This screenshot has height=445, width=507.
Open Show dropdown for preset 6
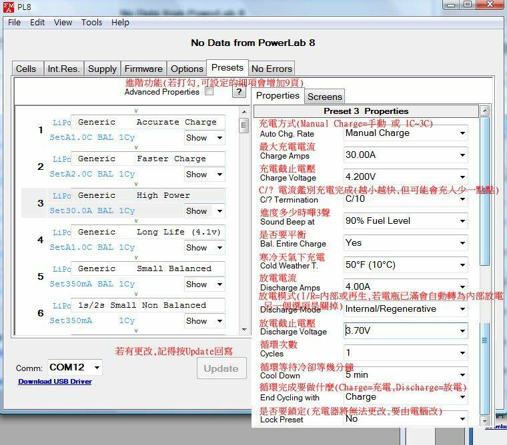pyautogui.click(x=204, y=321)
